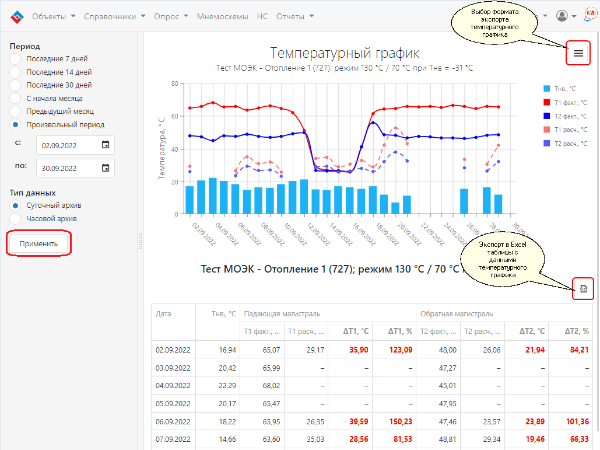Open the calendar picker for end date

click(106, 168)
